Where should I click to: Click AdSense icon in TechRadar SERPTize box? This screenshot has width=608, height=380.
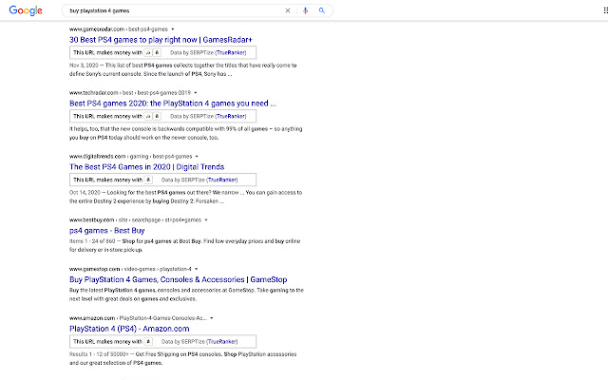tap(148, 116)
